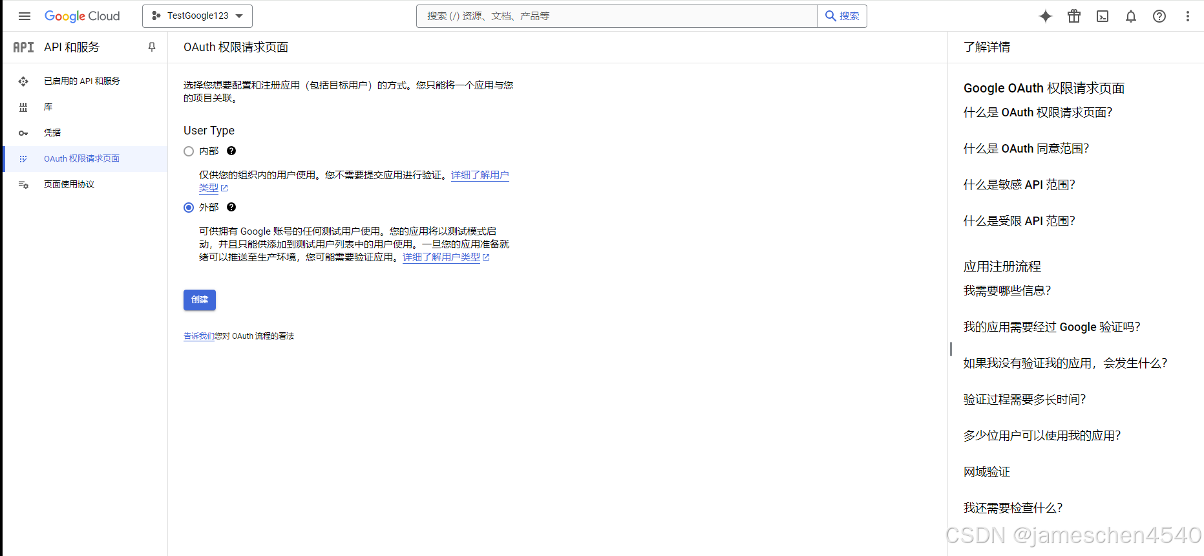The image size is (1204, 556).
Task: Select the 外部 user type radio
Action: tap(189, 208)
